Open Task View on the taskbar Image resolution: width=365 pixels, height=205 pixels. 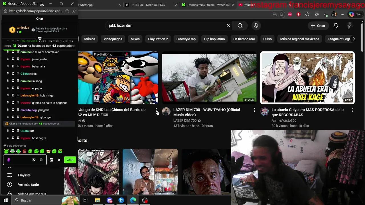coord(85,200)
